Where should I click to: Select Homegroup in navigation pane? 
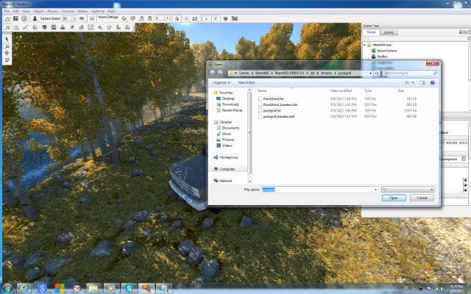pos(226,157)
